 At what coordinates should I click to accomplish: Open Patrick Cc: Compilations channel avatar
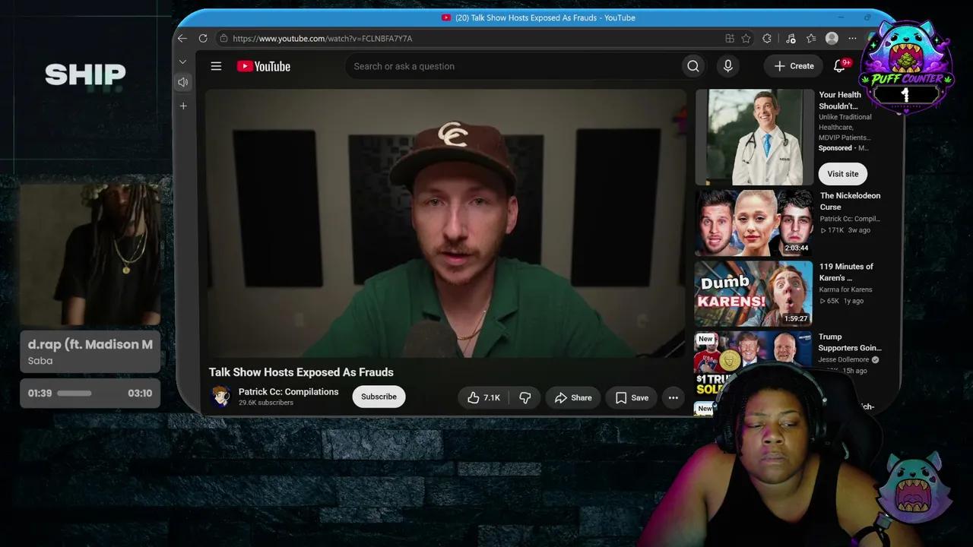tap(220, 397)
